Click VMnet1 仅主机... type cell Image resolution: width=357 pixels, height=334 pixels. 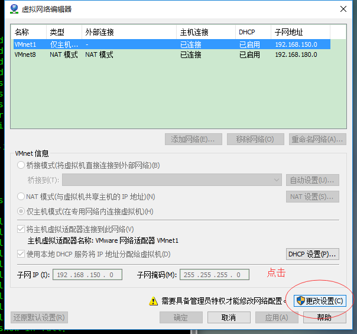pos(64,44)
